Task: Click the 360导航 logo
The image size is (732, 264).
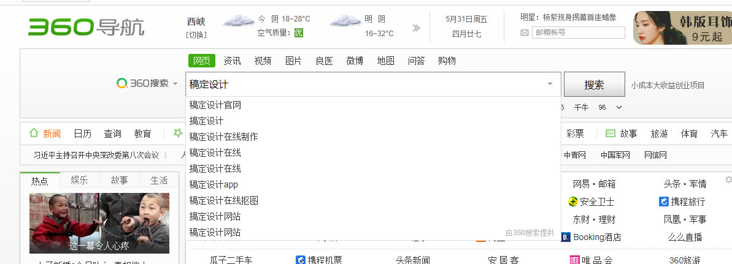Action: click(86, 26)
